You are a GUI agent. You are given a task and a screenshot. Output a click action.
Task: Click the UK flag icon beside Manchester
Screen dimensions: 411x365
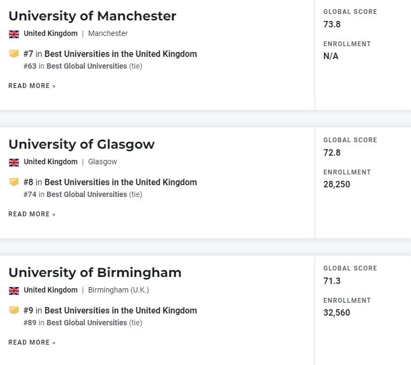coord(14,34)
